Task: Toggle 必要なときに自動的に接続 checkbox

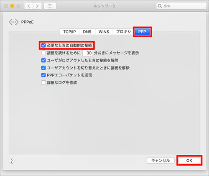Action: tap(43, 45)
